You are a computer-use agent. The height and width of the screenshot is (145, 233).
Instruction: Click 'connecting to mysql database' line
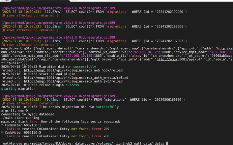(x=28, y=114)
